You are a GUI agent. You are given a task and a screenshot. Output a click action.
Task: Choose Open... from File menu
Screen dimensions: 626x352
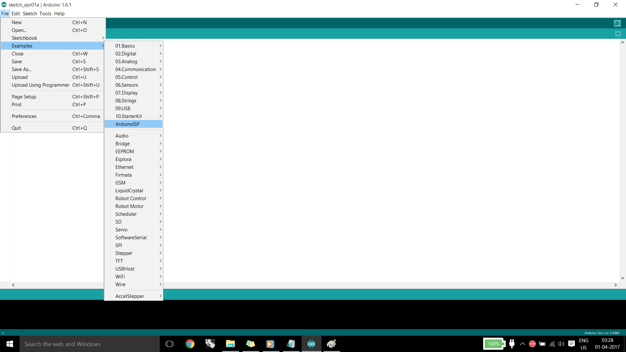(x=53, y=30)
